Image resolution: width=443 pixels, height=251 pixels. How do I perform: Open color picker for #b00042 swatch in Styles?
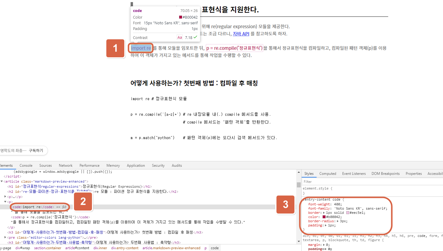[324, 217]
